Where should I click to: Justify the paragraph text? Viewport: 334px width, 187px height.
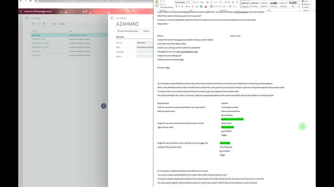click(x=220, y=6)
